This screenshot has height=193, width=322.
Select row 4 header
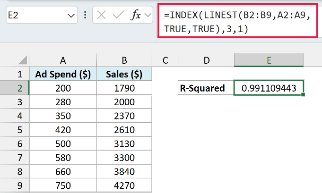15,116
